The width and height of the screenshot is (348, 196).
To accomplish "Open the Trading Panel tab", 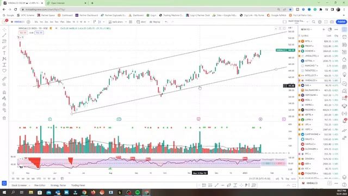I will point(78,185).
